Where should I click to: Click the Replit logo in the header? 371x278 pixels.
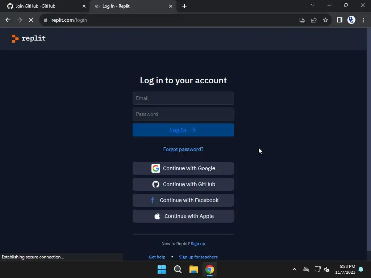pyautogui.click(x=29, y=38)
